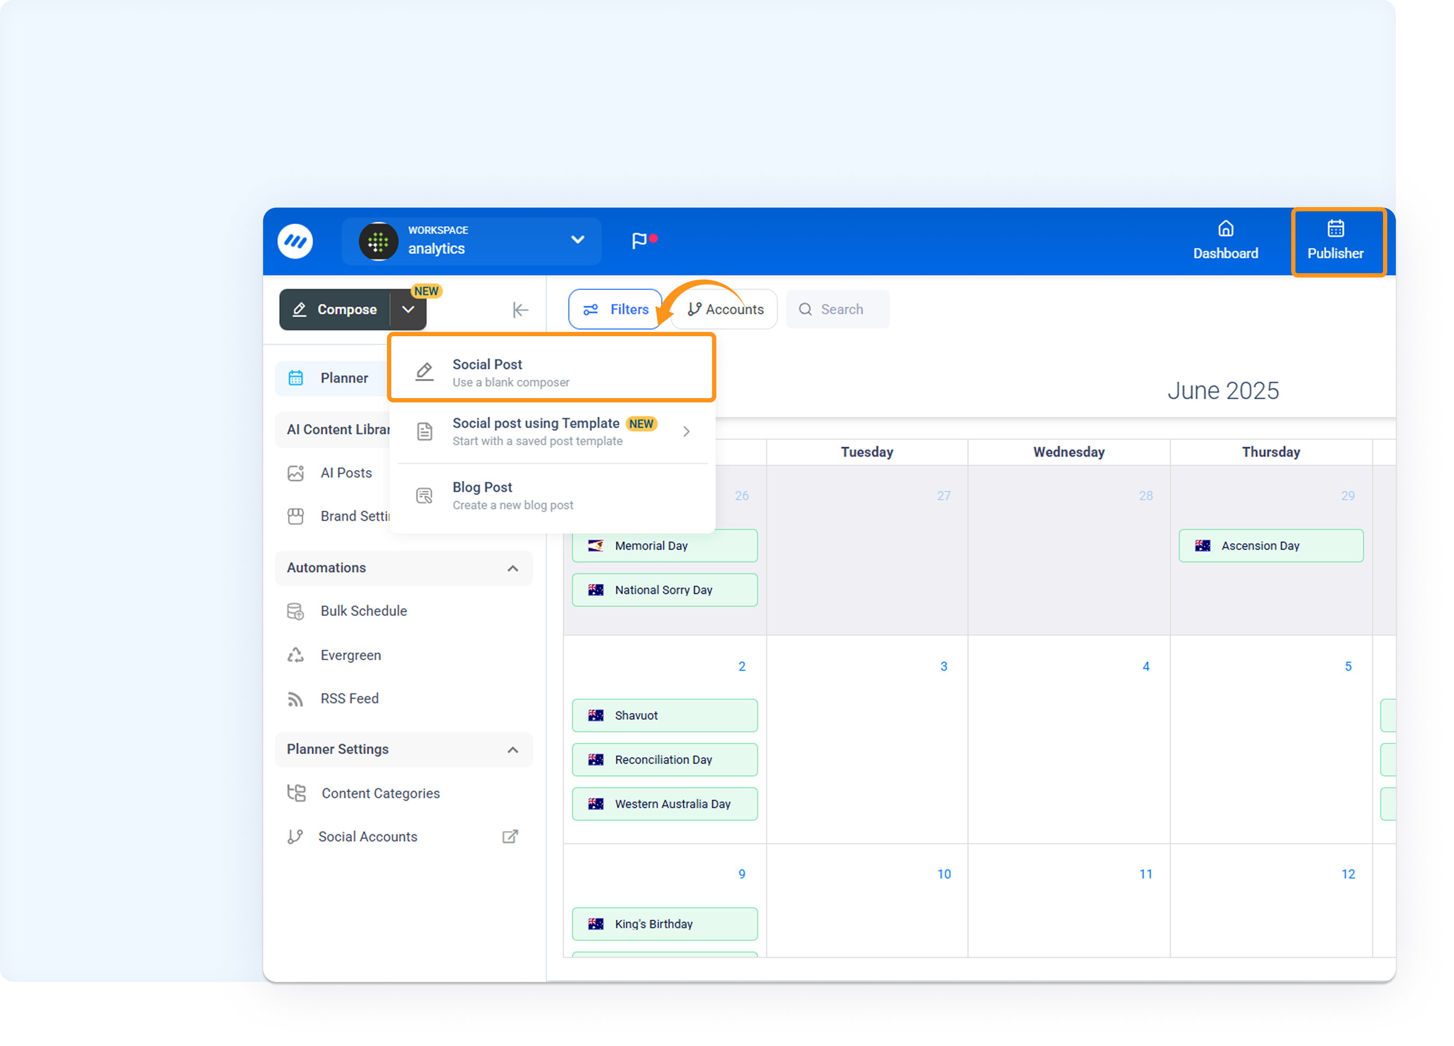Open RSS Feed automation
Viewport: 1454px width, 1046px height.
[x=350, y=699]
